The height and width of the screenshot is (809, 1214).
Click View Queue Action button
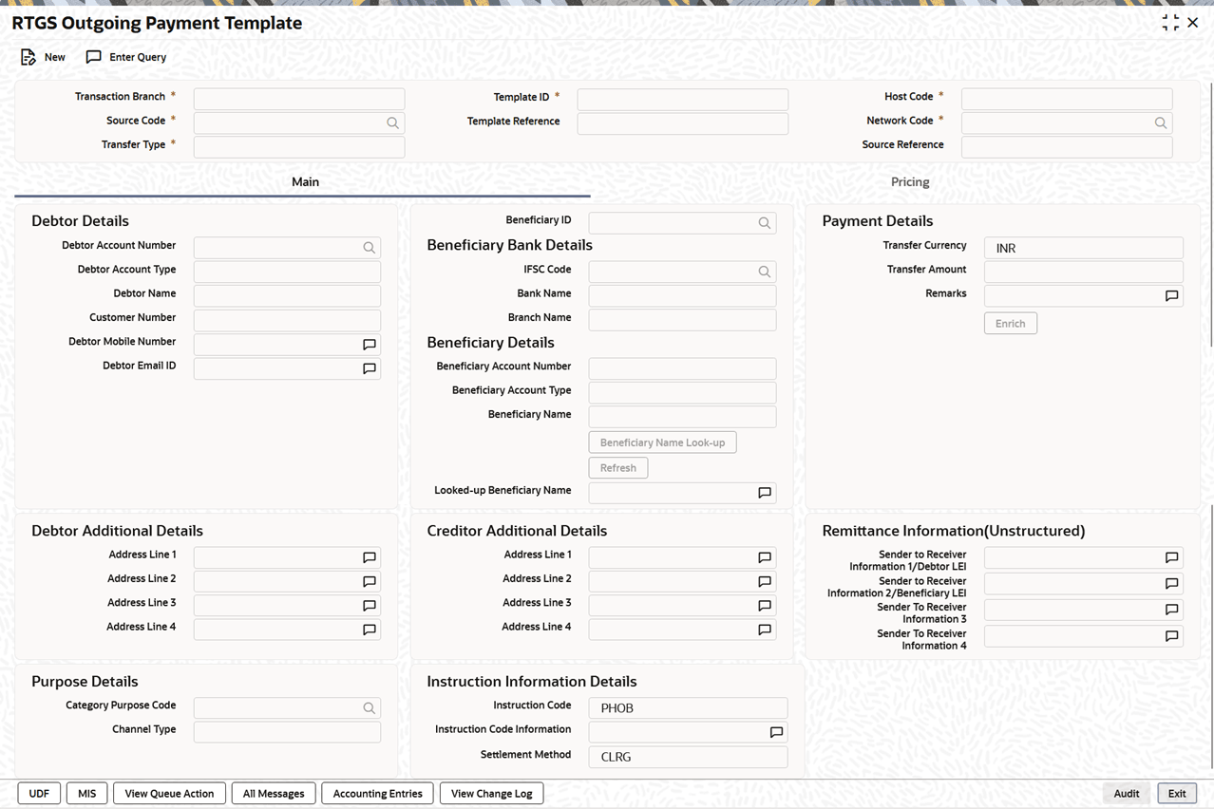[x=169, y=794]
